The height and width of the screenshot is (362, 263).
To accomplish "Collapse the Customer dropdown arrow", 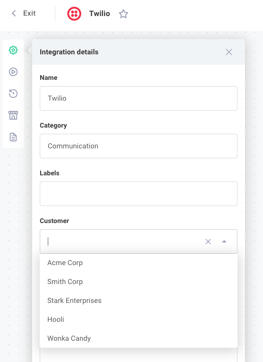I will click(x=224, y=241).
